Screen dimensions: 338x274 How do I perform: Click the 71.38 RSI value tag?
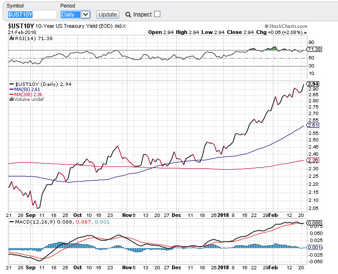click(313, 49)
